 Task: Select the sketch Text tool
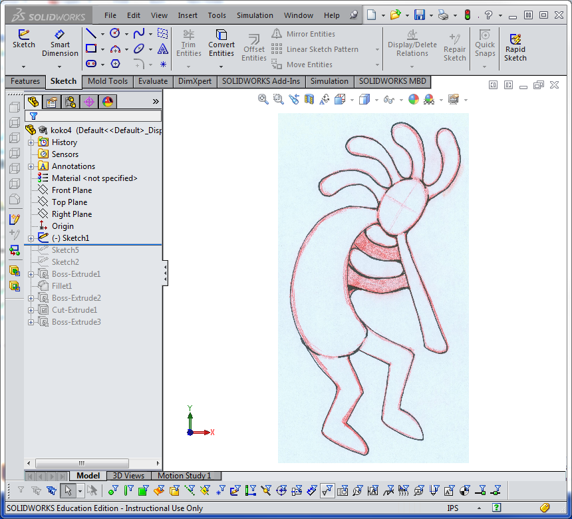click(163, 49)
